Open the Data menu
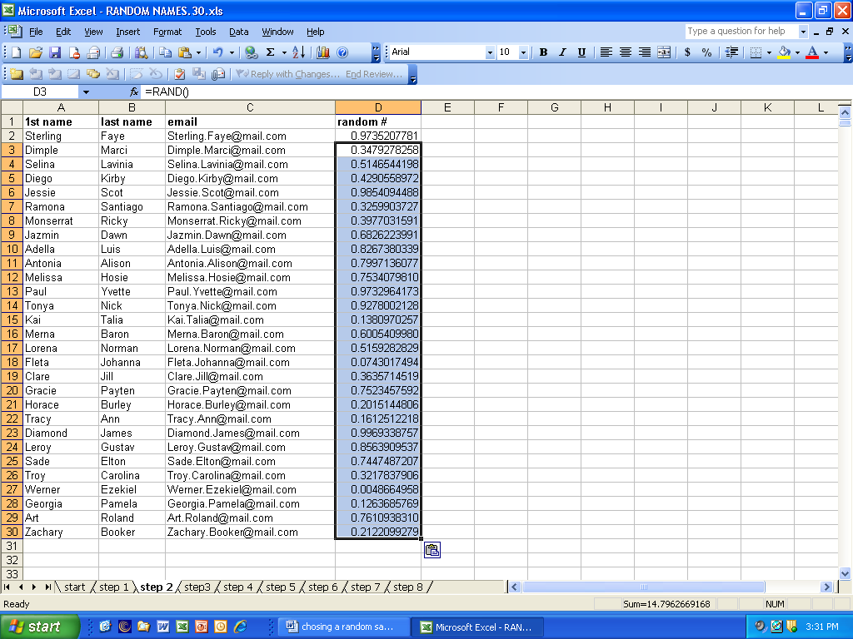The width and height of the screenshot is (853, 639). tap(238, 32)
